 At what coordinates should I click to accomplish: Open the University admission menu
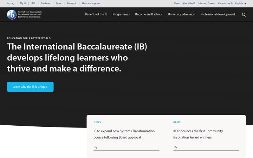point(181,14)
